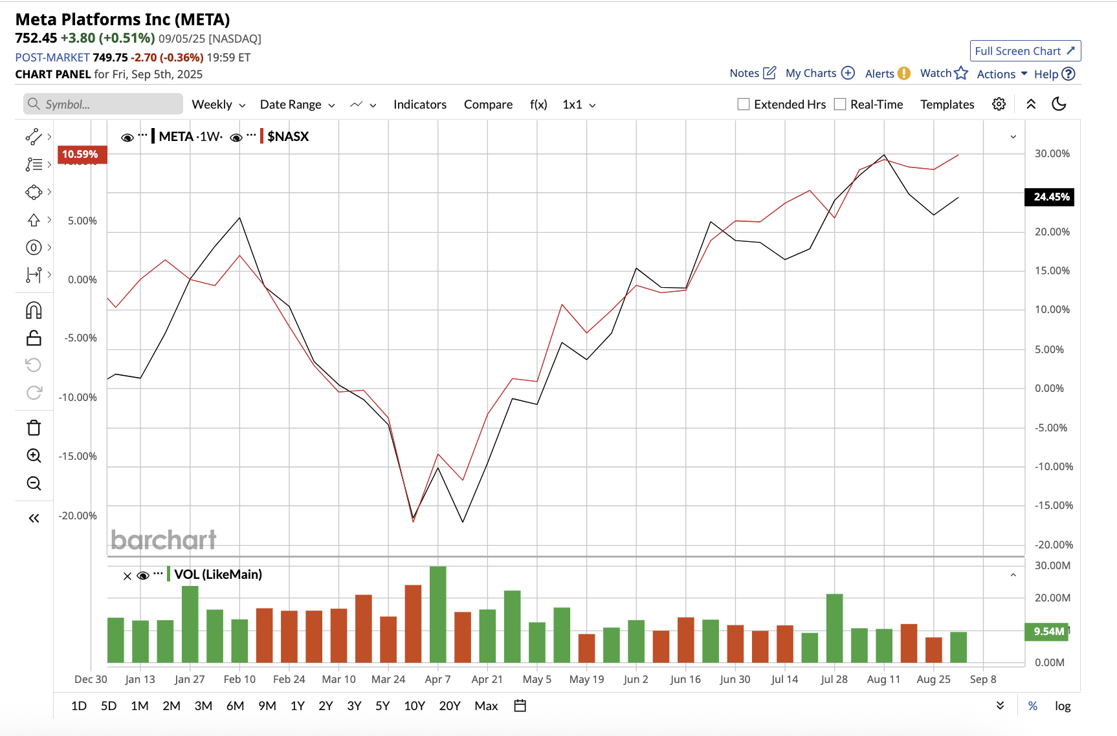Viewport: 1117px width, 736px height.
Task: Click the META black color marker
Action: 153,136
